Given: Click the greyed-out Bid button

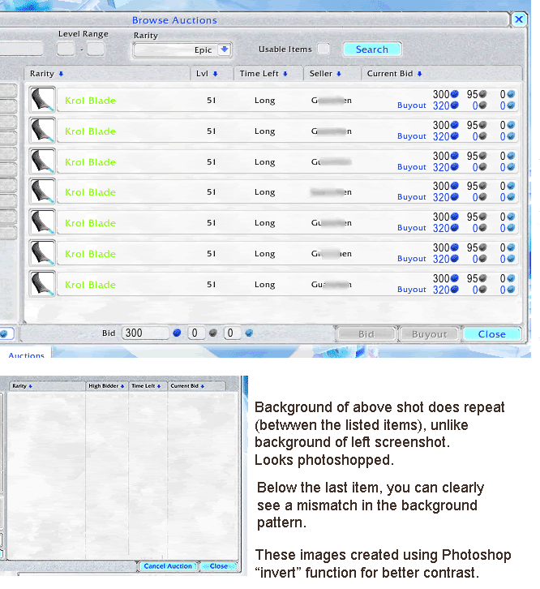Looking at the screenshot, I should 366,334.
